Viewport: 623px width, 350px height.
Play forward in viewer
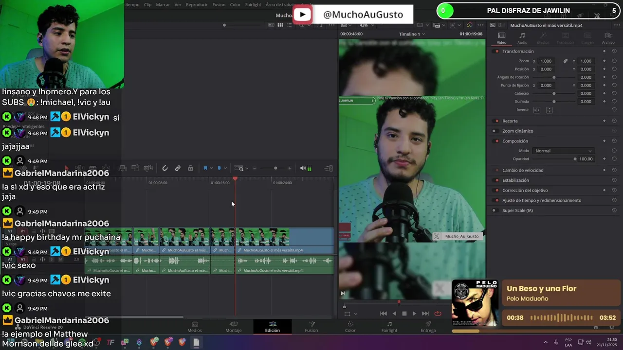pyautogui.click(x=414, y=314)
